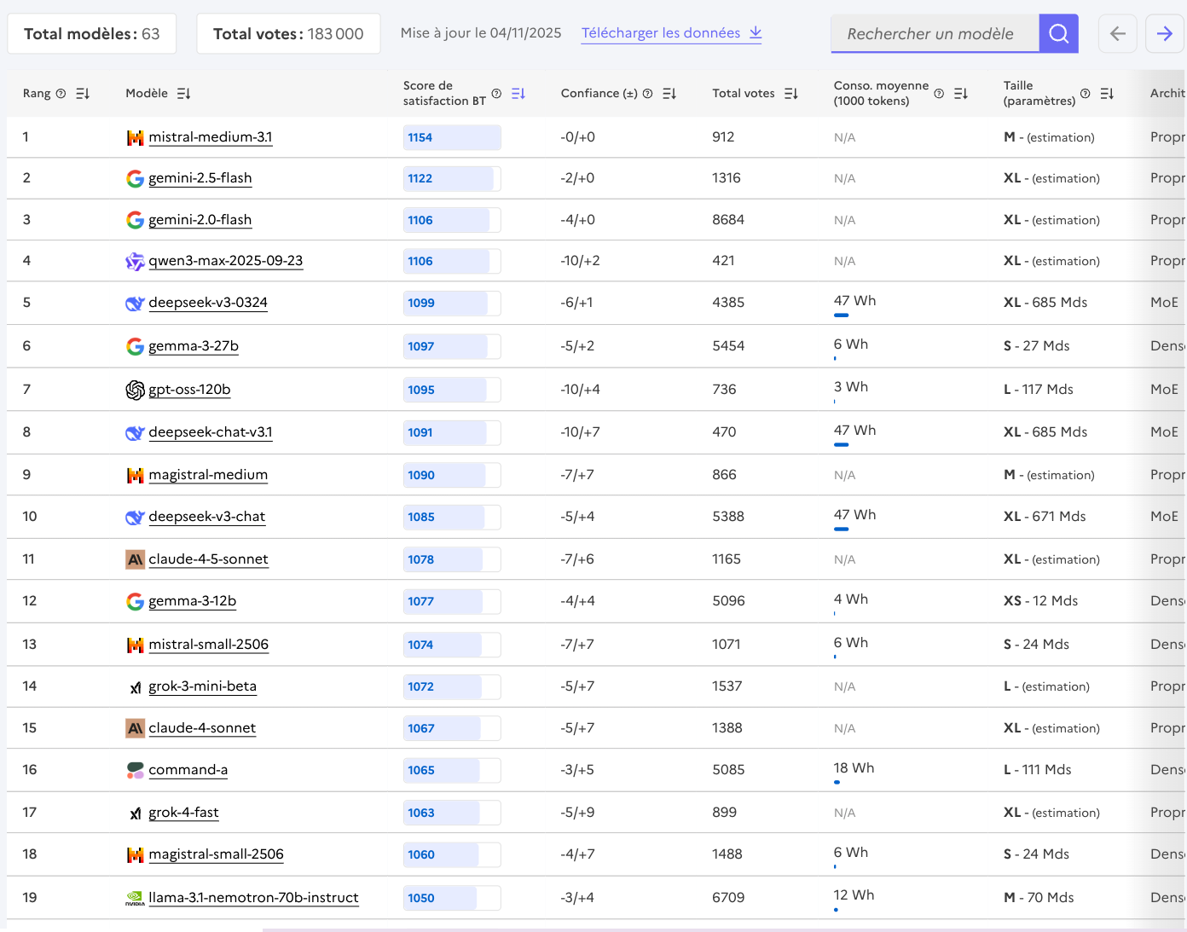Open the gpt-oss-120b model link
This screenshot has width=1187, height=932.
[189, 390]
